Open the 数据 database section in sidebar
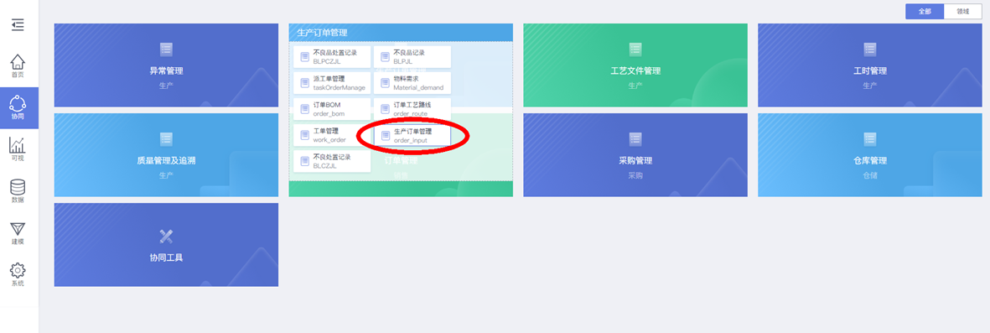This screenshot has width=990, height=333. pyautogui.click(x=18, y=191)
